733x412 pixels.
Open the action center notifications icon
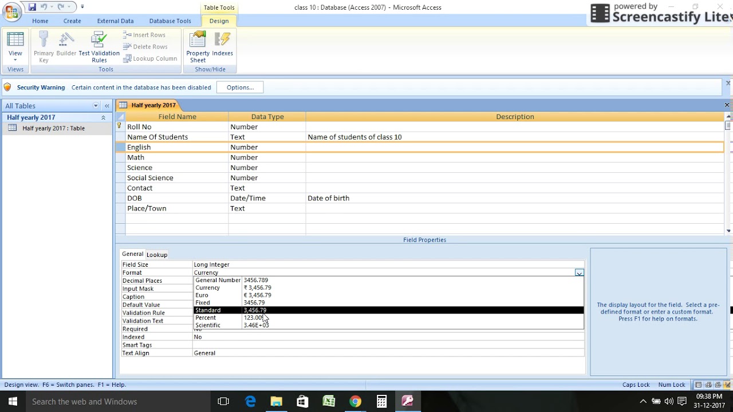click(682, 402)
